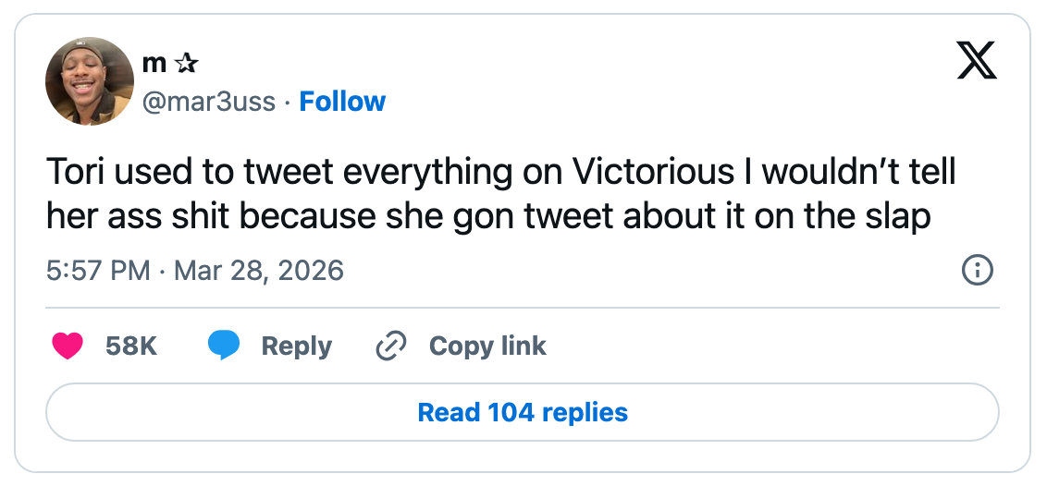Click the X logo icon

[976, 60]
